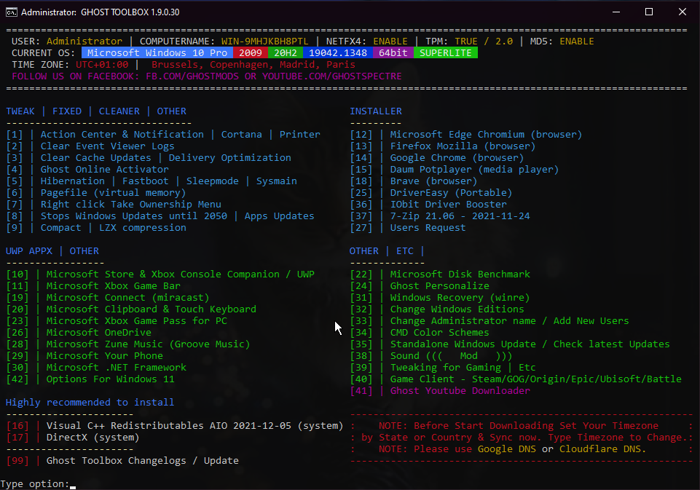Click 'Tweaking for Gaming' text
The image size is (700, 490).
pyautogui.click(x=445, y=367)
